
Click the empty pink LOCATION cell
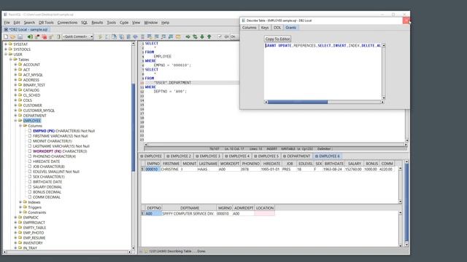click(x=264, y=213)
